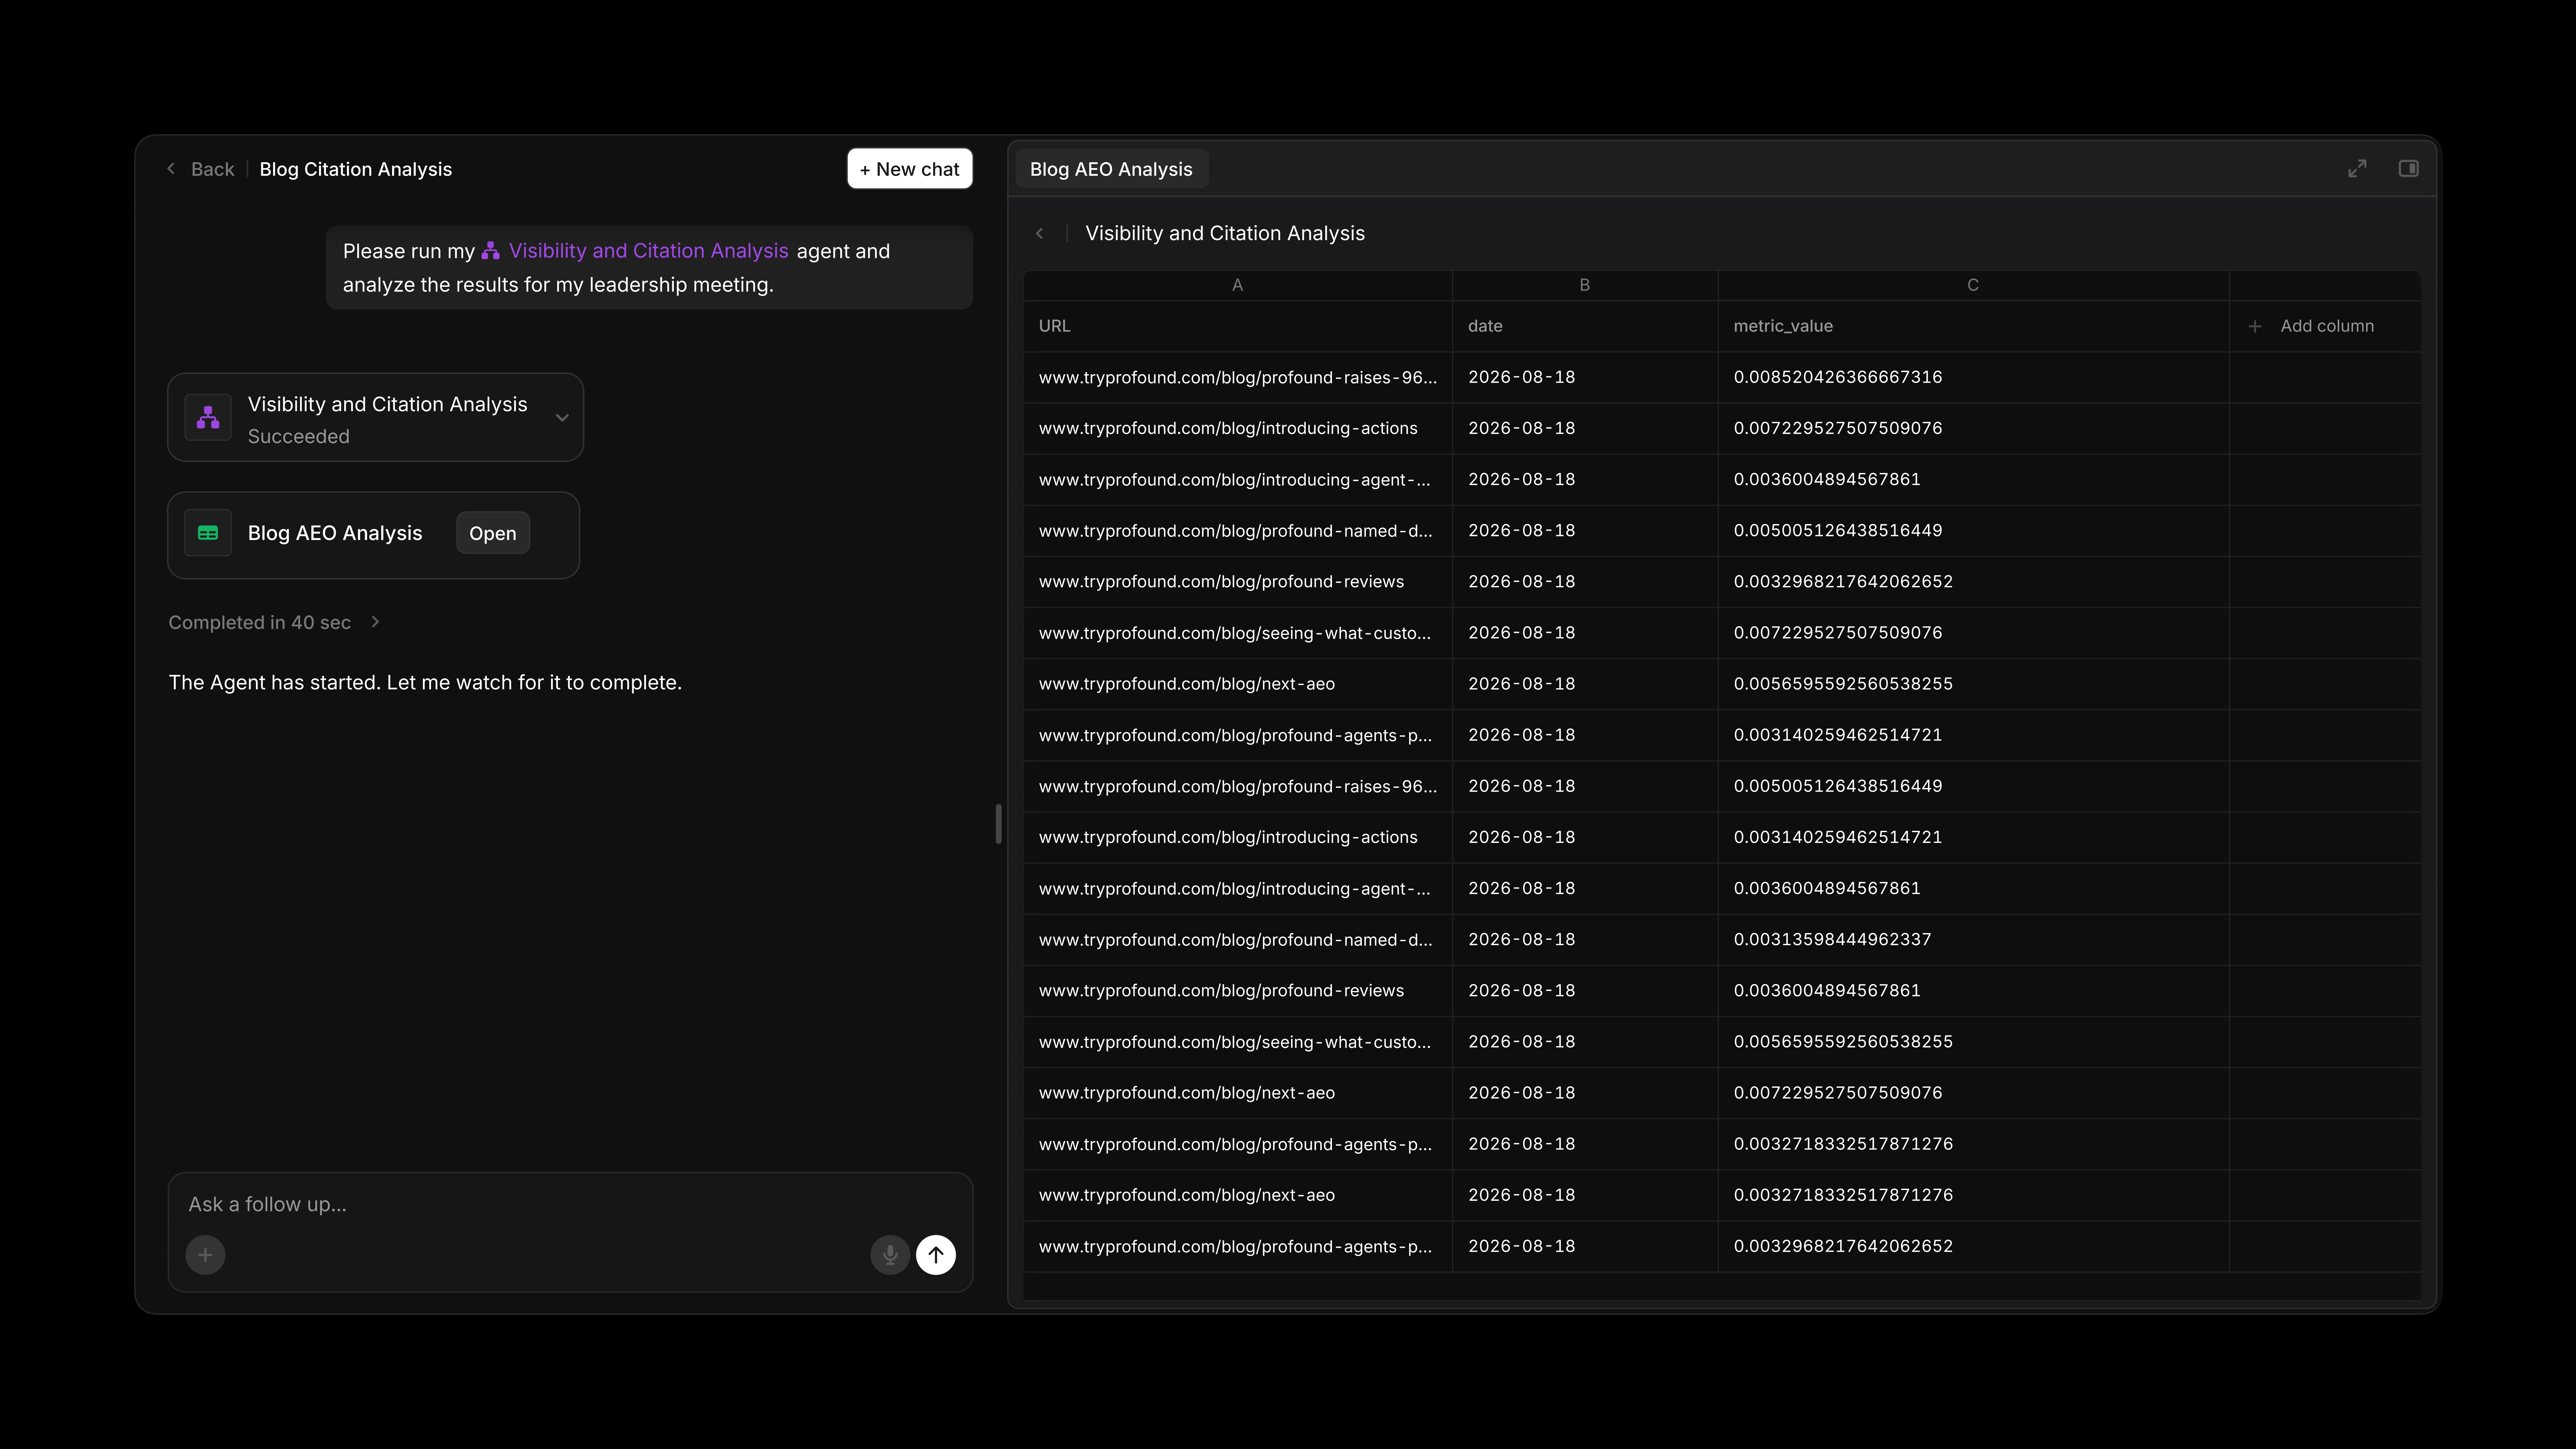Screen dimensions: 2576x1449
Task: Expand the Visibility and Citation Analysis card chevron
Action: [562, 418]
